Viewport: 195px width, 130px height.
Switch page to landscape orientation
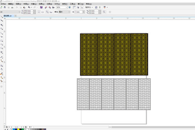click(42, 12)
